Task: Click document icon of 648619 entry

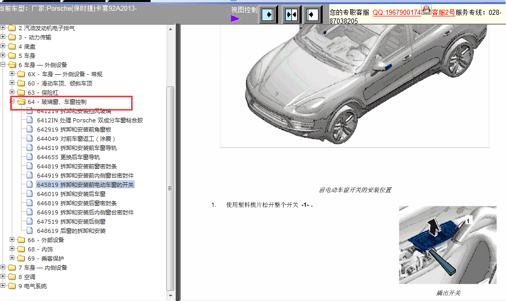Action: point(30,231)
